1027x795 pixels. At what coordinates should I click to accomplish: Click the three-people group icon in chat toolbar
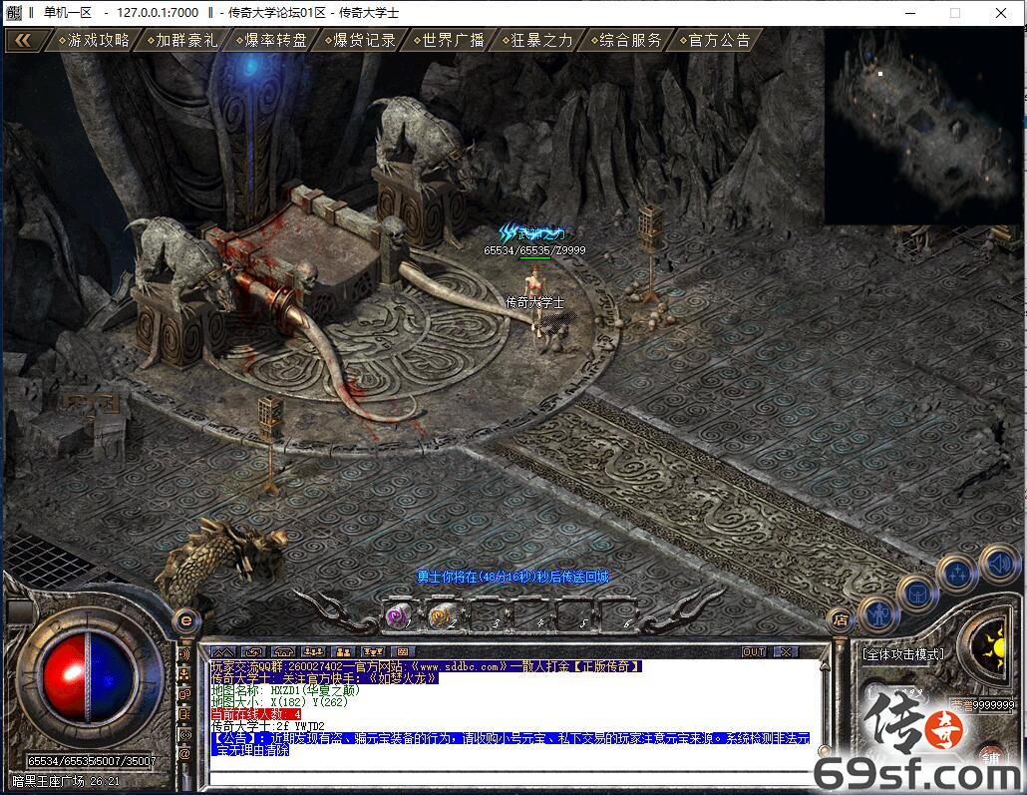coord(313,652)
